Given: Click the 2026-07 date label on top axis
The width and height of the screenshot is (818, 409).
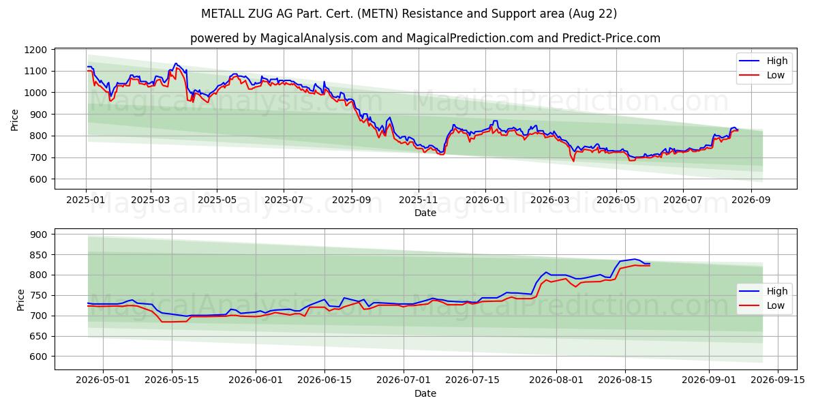Looking at the screenshot, I should [x=684, y=201].
